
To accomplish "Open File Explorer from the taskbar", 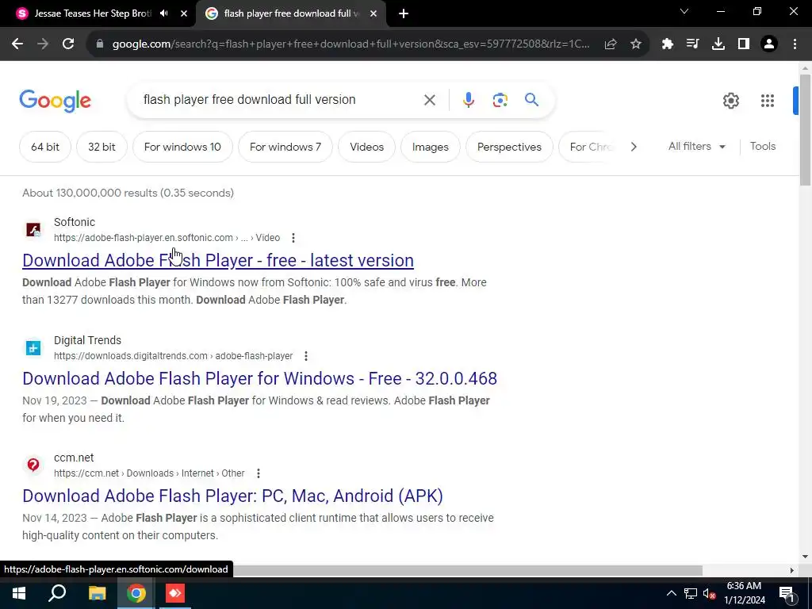I will (97, 593).
